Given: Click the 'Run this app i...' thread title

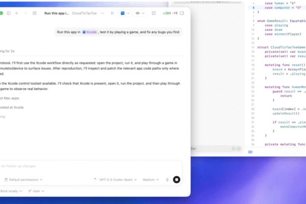Looking at the screenshot, I should tap(57, 13).
